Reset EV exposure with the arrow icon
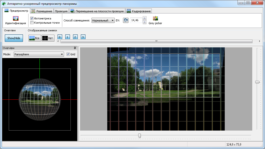This screenshot has width=265, height=149. pos(126,20)
